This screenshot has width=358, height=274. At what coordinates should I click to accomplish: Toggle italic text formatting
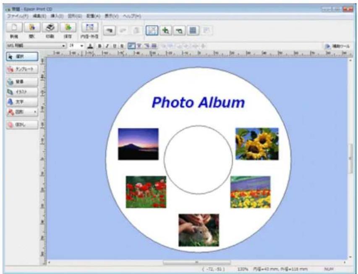[107, 46]
